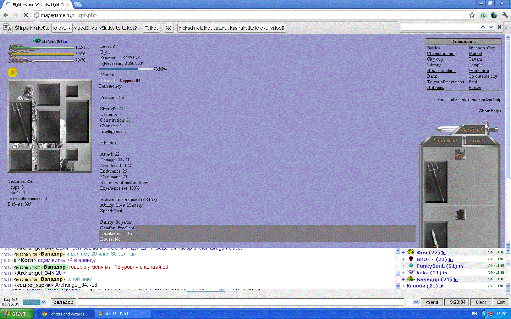Find previous match with the up arrow
The height and width of the screenshot is (319, 511).
483,27
